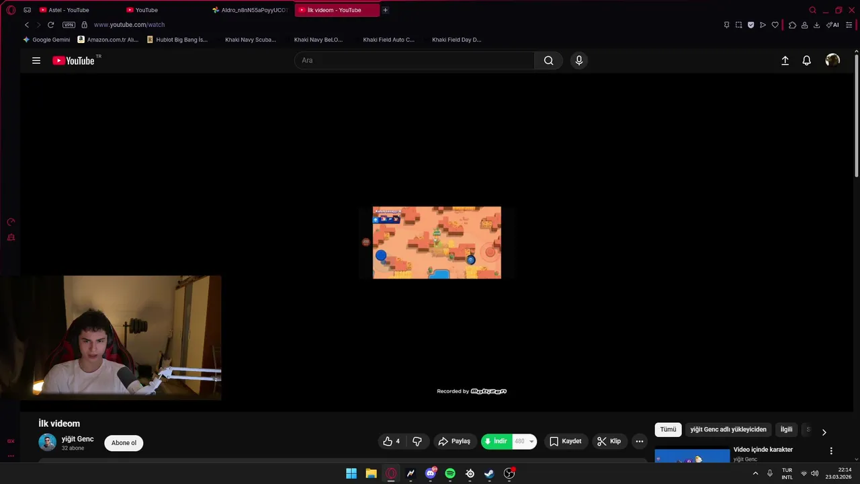Subscribe with Abone ol button

coord(124,442)
